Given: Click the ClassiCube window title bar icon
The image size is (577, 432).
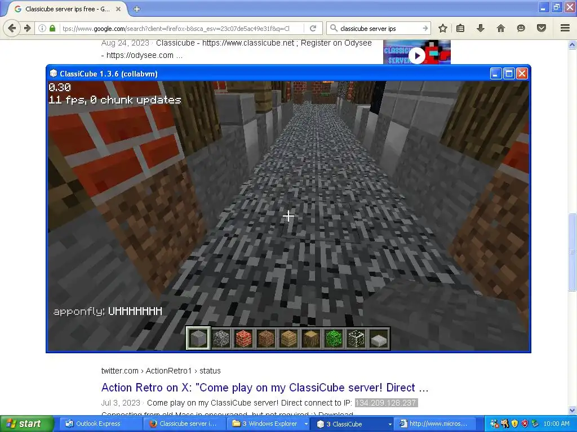Looking at the screenshot, I should [x=54, y=74].
